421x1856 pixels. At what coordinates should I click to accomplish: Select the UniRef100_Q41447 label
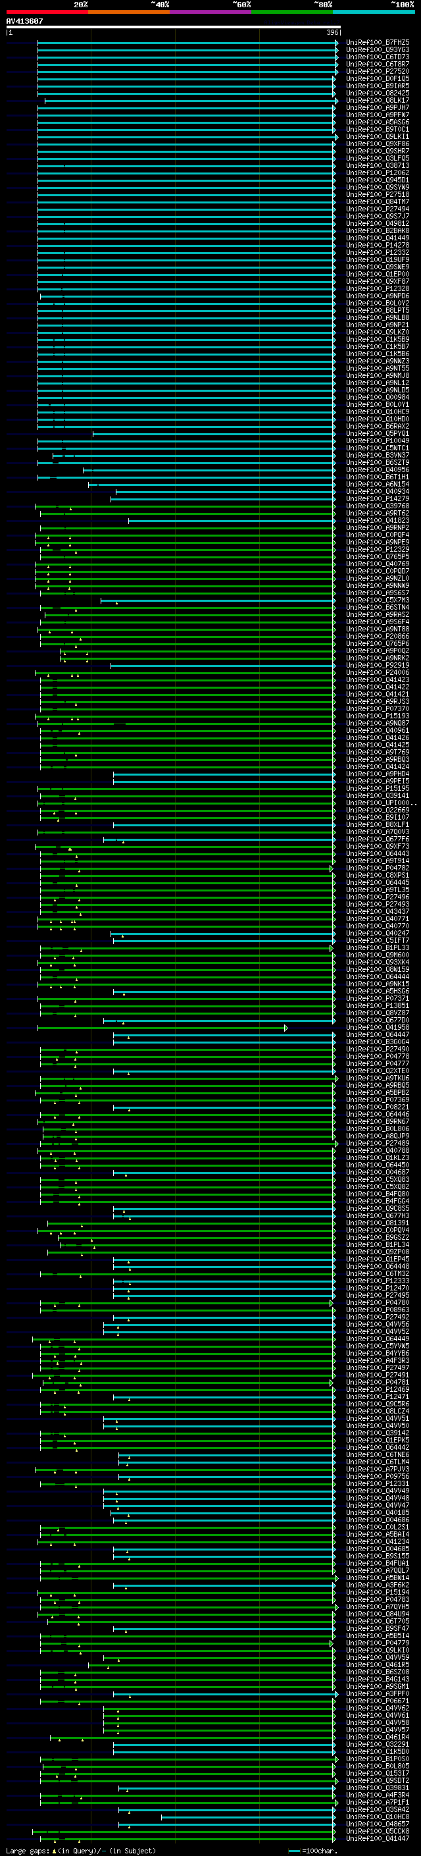[378, 1839]
